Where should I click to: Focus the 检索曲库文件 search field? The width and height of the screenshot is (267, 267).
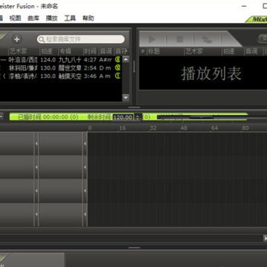(x=81, y=39)
